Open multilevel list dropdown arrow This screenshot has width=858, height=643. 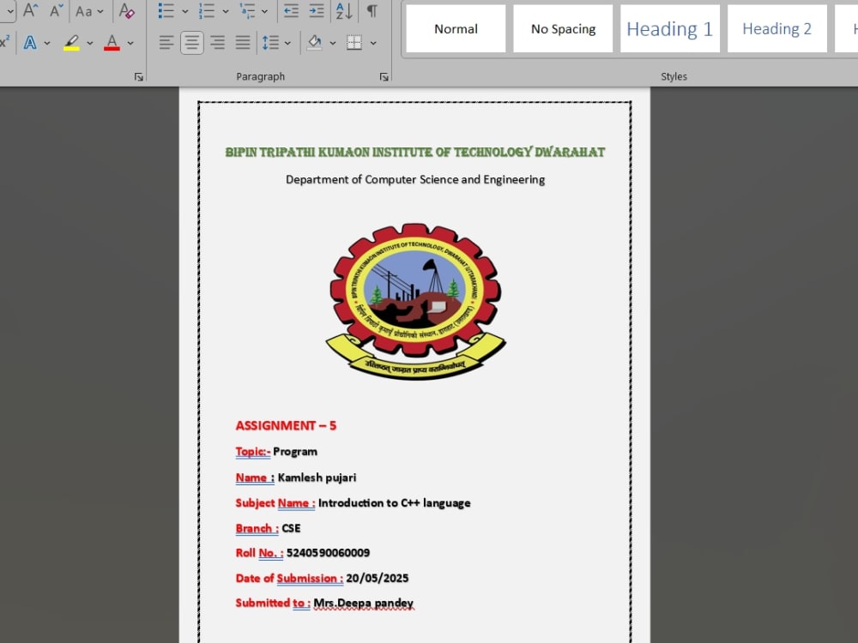pos(265,11)
